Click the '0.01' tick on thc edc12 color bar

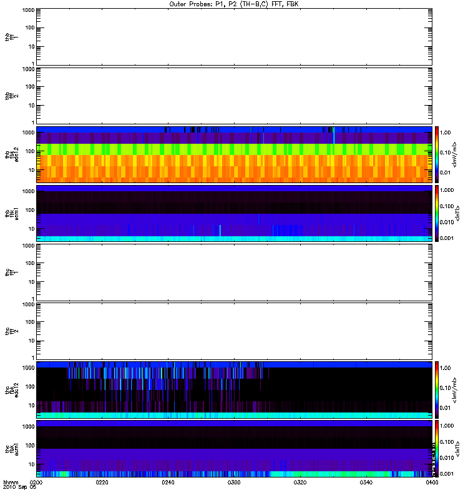(446, 408)
